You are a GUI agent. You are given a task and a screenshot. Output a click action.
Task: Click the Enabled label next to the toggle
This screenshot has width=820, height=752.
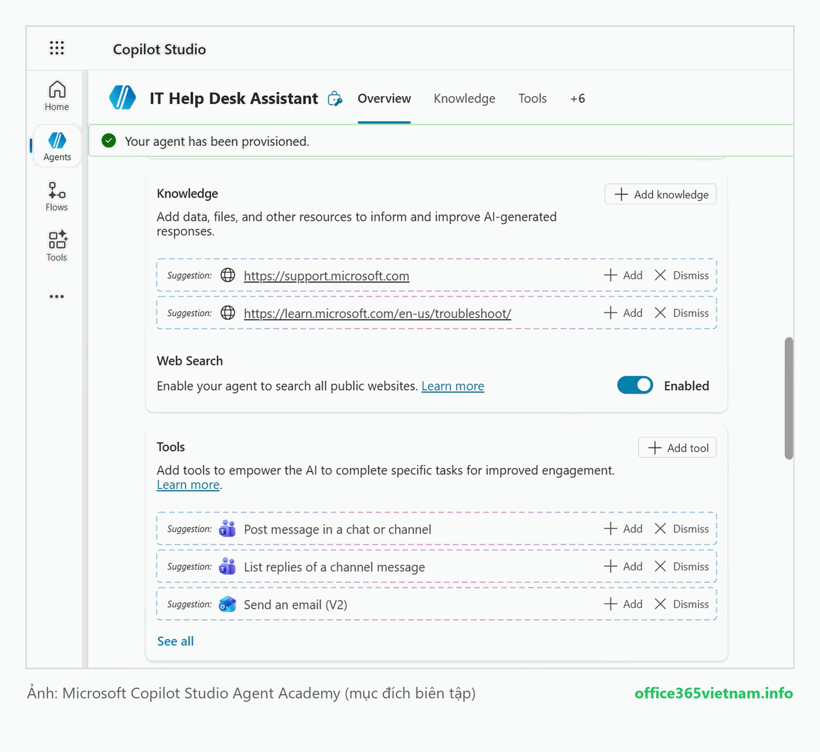coord(686,386)
